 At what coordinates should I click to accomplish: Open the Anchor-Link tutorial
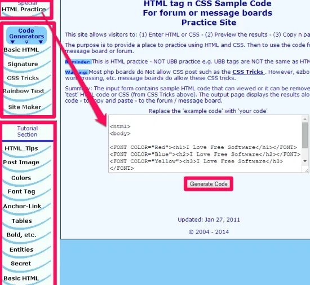pos(22,206)
